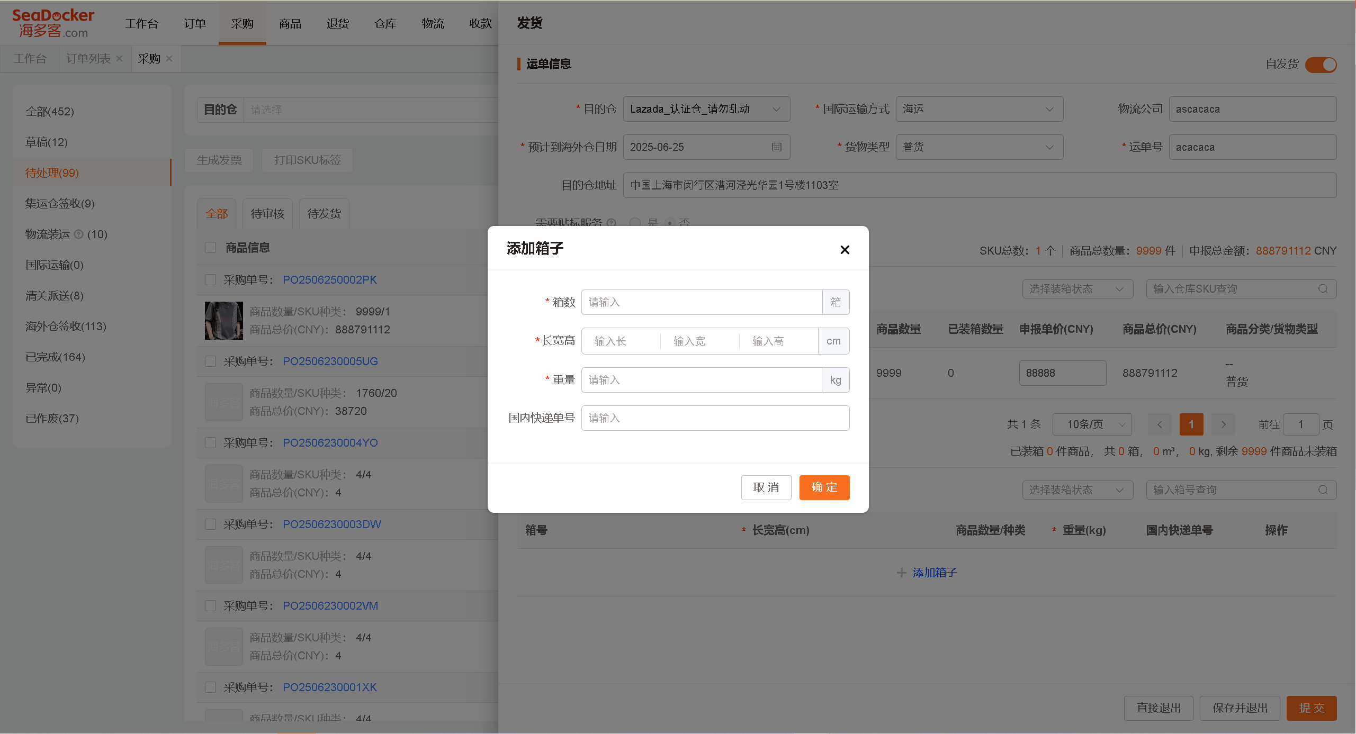
Task: Switch to the 待审核 tab
Action: click(267, 214)
